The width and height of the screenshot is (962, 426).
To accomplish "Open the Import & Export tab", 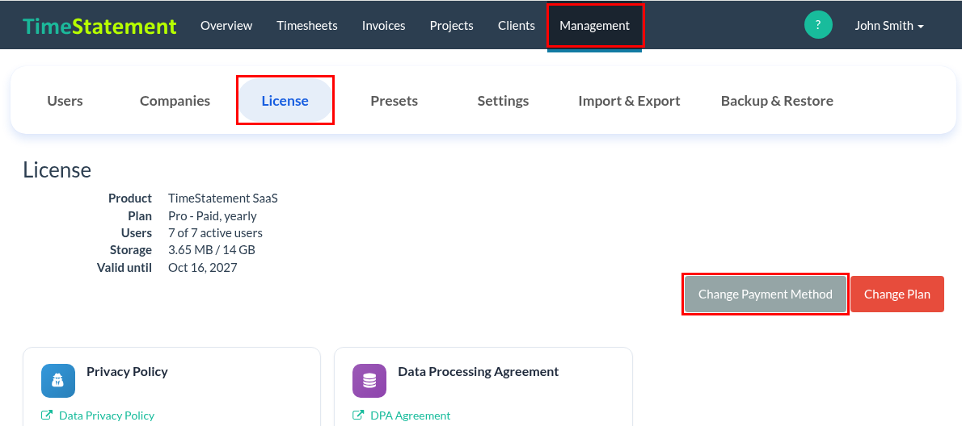I will click(629, 101).
